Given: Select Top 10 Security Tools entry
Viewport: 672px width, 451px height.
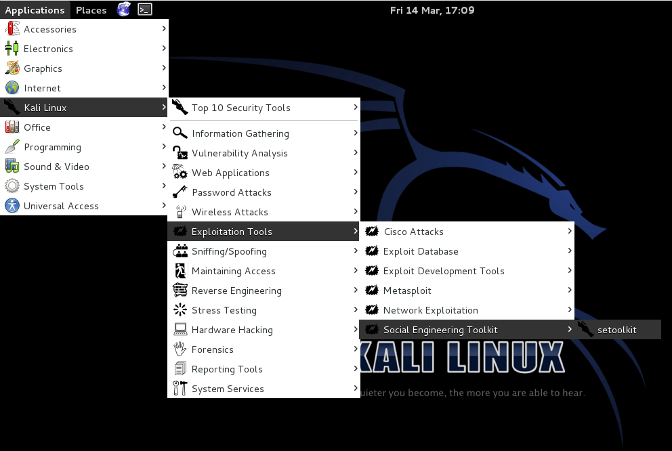Looking at the screenshot, I should point(264,108).
